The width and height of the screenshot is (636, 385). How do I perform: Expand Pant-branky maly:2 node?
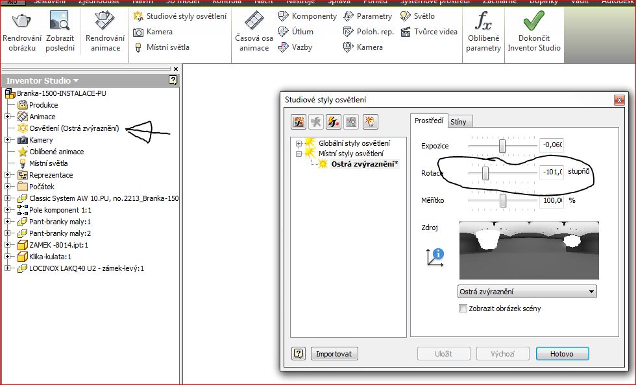click(7, 233)
